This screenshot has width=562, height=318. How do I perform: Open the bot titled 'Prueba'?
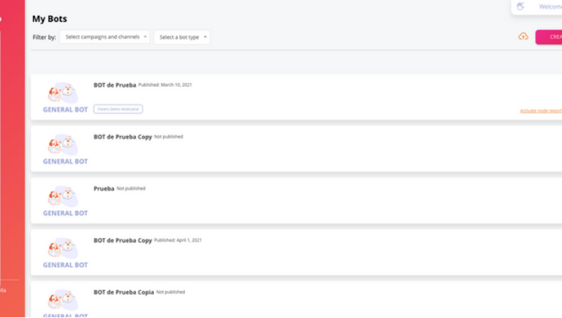tap(103, 189)
